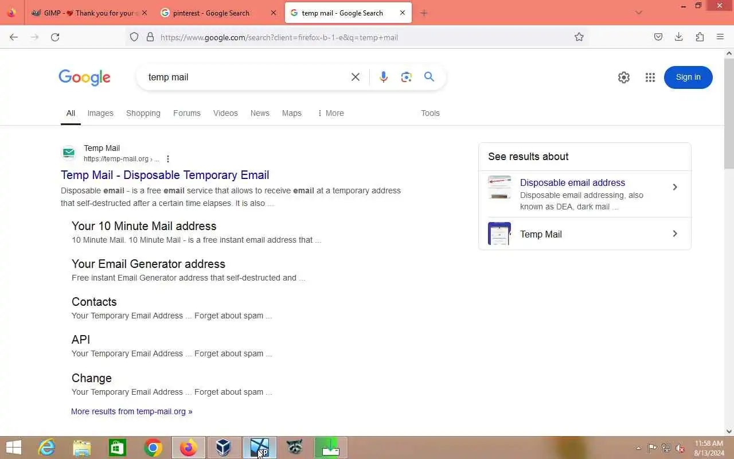734x459 pixels.
Task: Click the tracking protection shield icon
Action: pyautogui.click(x=134, y=37)
